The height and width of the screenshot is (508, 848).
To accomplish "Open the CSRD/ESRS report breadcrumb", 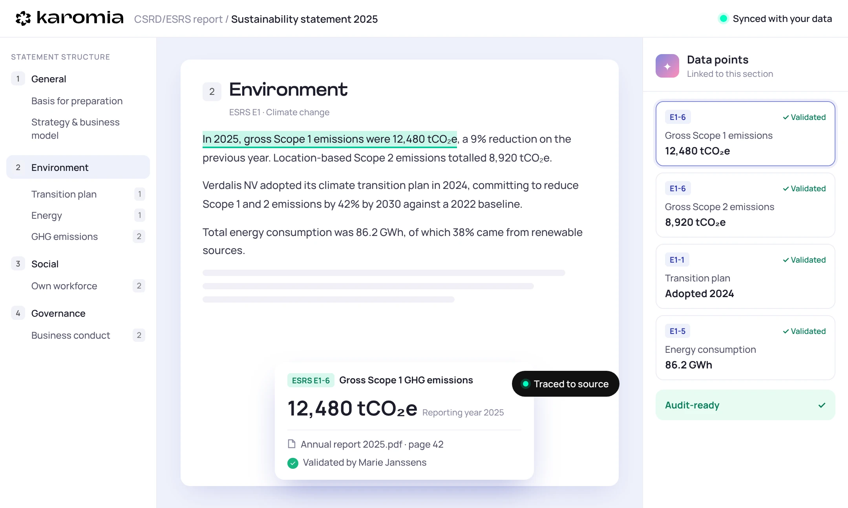I will point(178,19).
